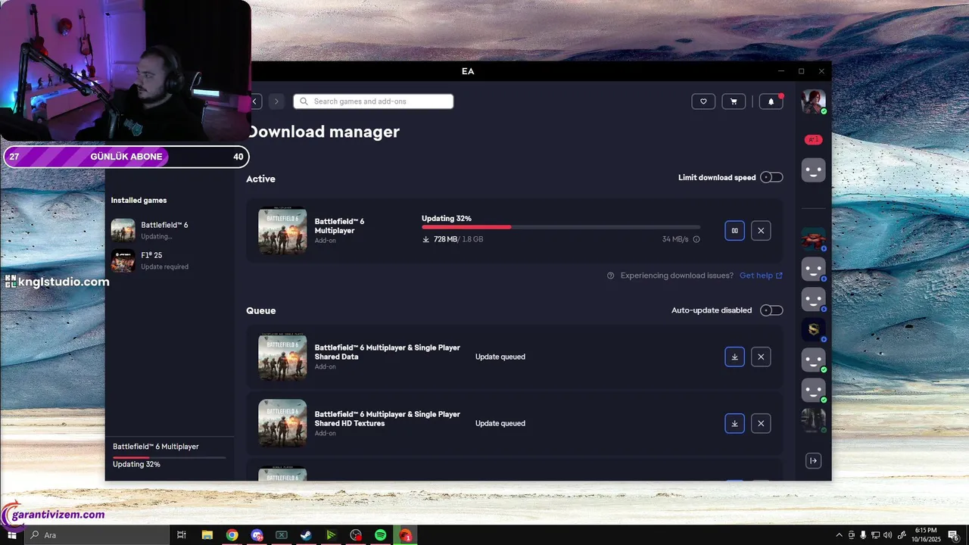Open the volume control in system tray

point(887,535)
